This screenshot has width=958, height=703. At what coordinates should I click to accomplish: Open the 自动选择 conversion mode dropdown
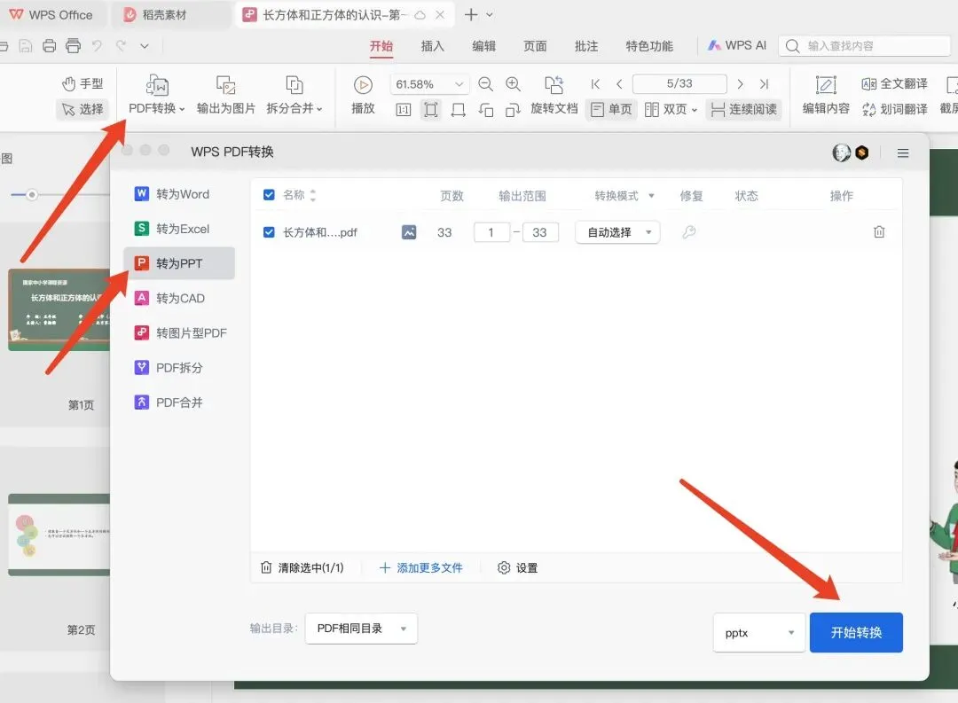[x=617, y=232]
